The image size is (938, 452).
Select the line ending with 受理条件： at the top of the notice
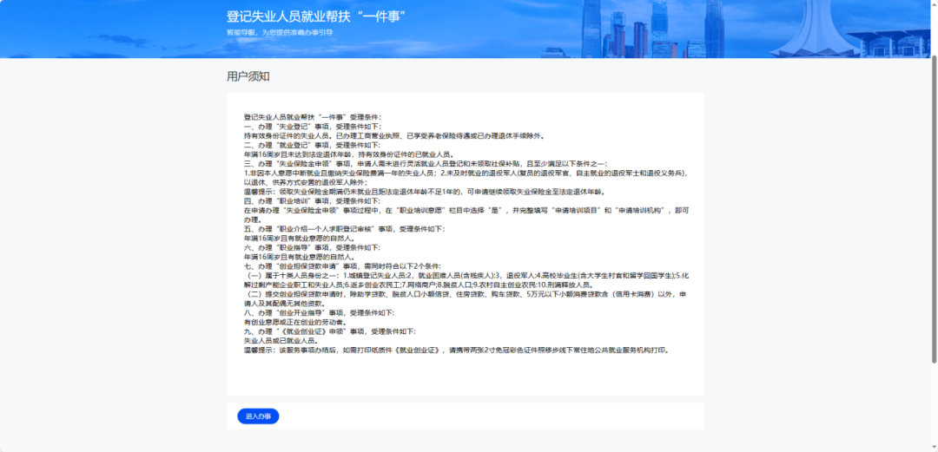click(x=313, y=117)
